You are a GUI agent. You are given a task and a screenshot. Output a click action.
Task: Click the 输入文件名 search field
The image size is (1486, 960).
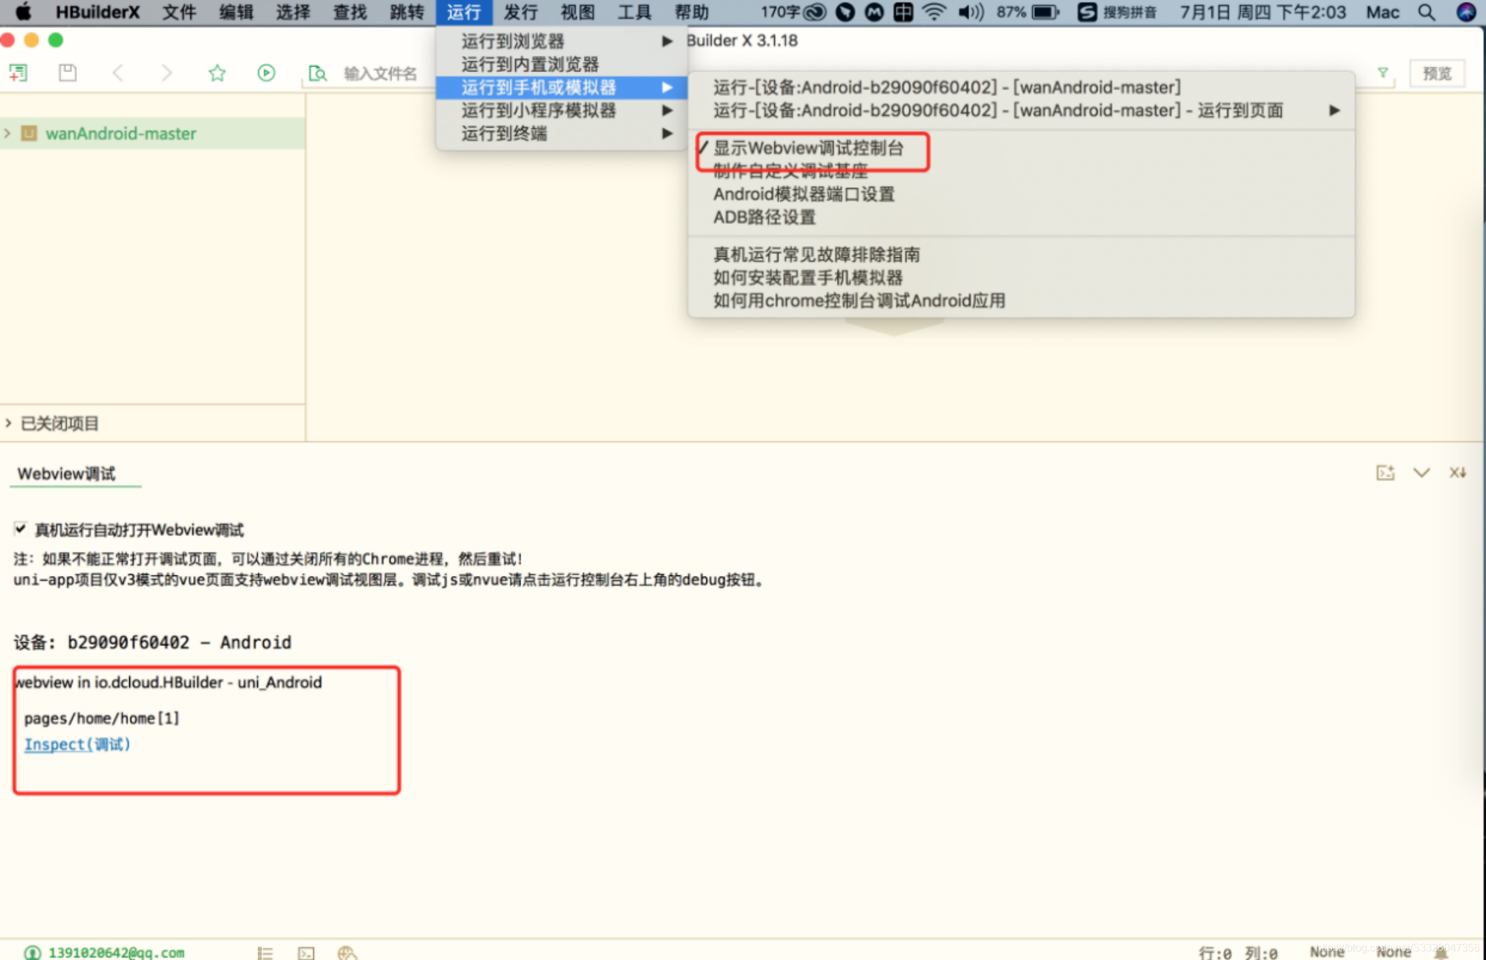(x=380, y=73)
